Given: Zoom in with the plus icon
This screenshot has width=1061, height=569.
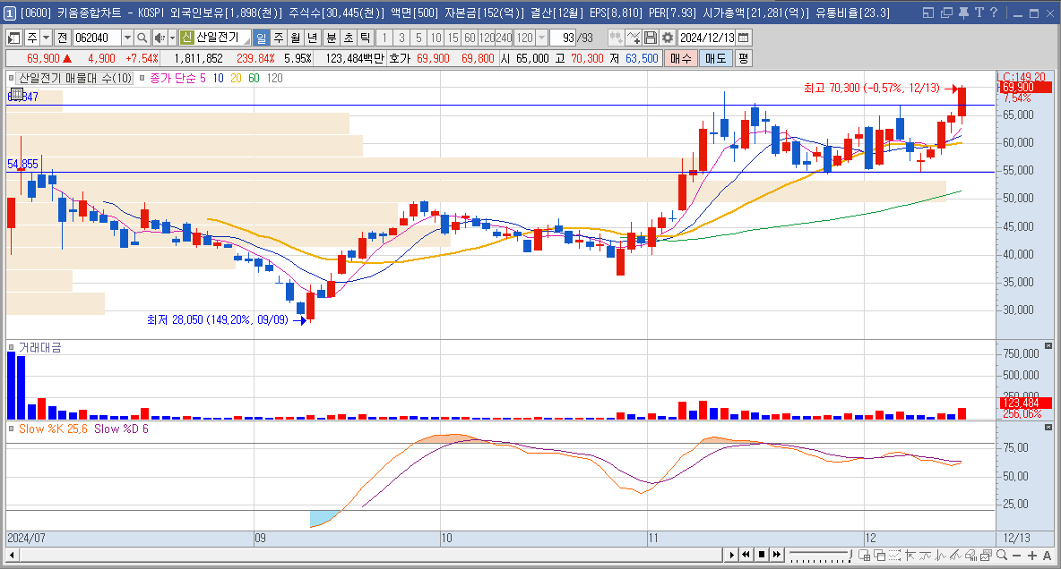Looking at the screenshot, I should 1032,556.
